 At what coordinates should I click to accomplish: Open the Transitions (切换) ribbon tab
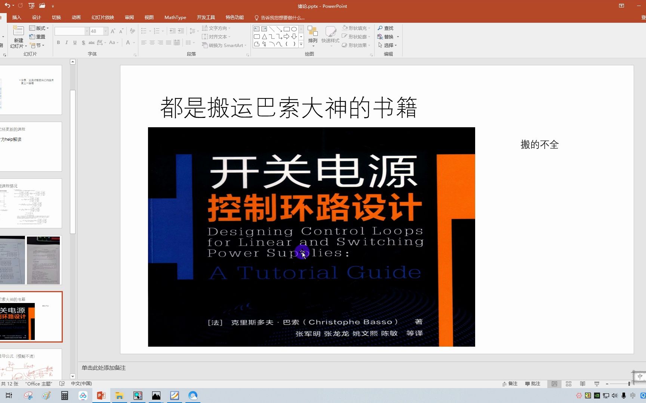pyautogui.click(x=56, y=18)
